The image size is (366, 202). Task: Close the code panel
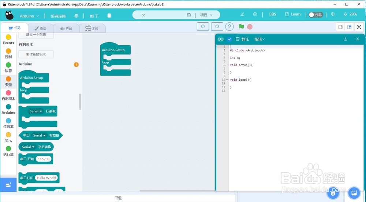pyautogui.click(x=357, y=39)
